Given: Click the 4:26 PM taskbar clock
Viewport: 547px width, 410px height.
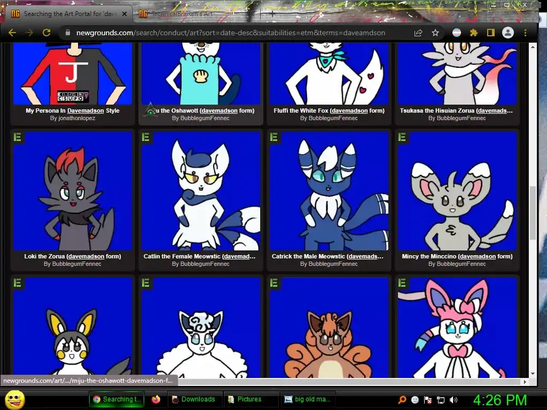Looking at the screenshot, I should (x=499, y=400).
